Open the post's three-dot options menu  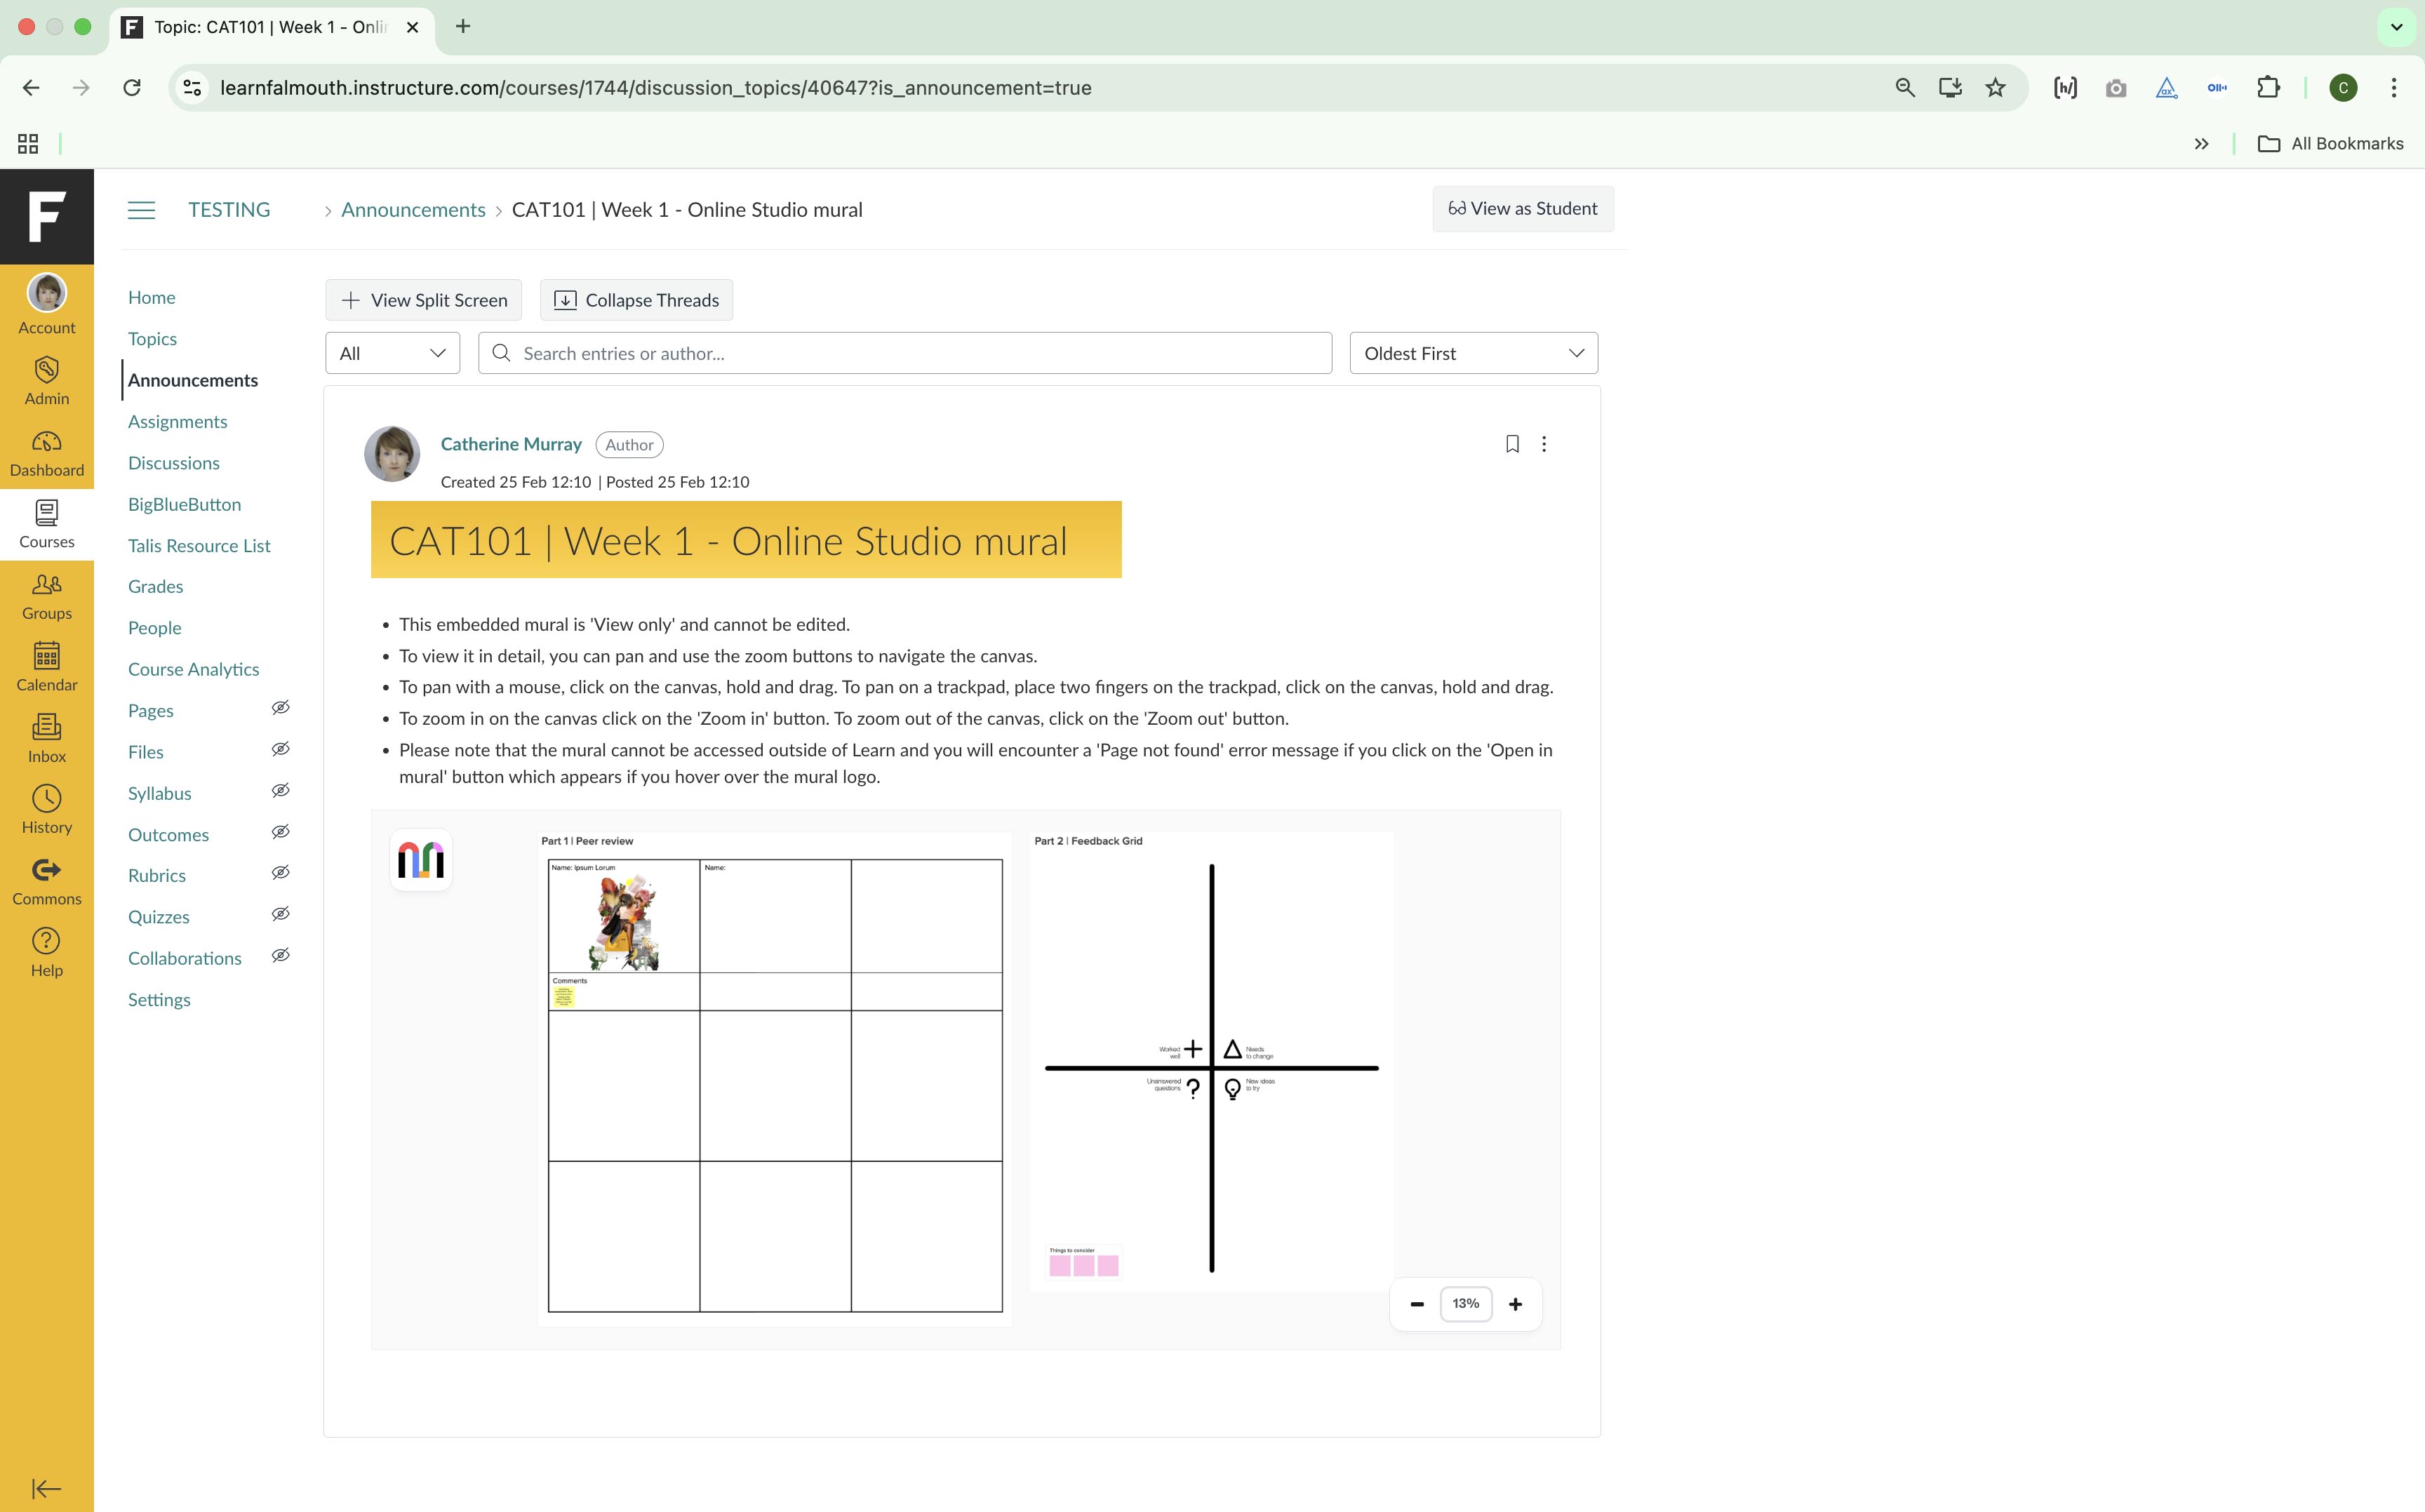click(x=1544, y=444)
